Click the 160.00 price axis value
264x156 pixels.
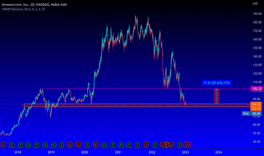pyautogui.click(x=257, y=39)
